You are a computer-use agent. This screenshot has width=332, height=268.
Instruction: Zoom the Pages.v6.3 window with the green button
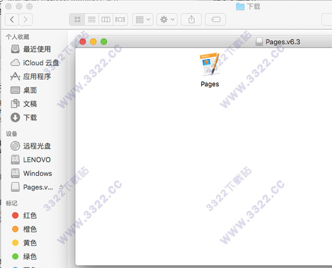[x=104, y=41]
